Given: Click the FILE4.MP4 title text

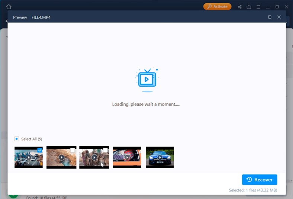Looking at the screenshot, I should coord(41,17).
